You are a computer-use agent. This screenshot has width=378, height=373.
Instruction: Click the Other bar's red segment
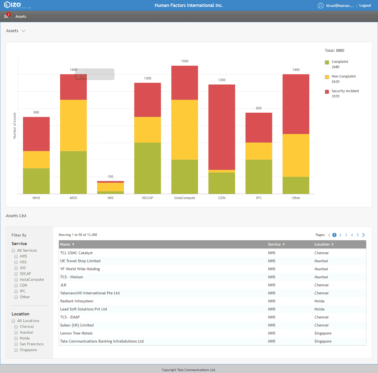click(296, 104)
